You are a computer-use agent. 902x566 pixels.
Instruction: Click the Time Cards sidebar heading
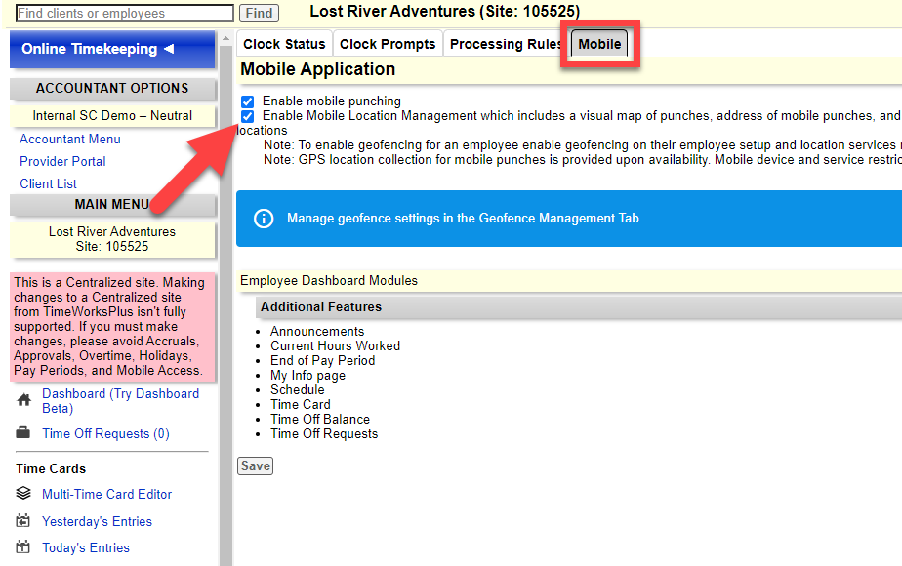(51, 468)
